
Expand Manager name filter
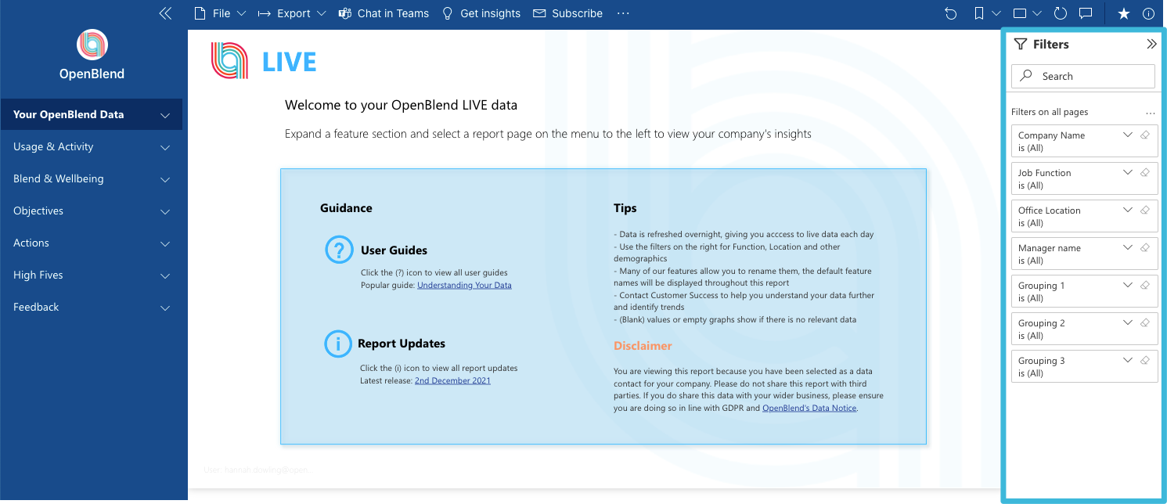click(x=1128, y=247)
